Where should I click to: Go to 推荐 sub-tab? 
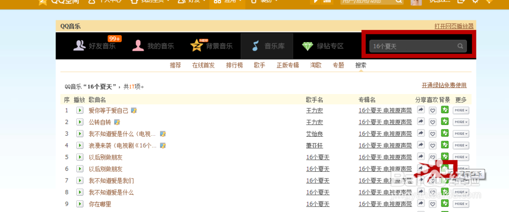click(x=175, y=65)
